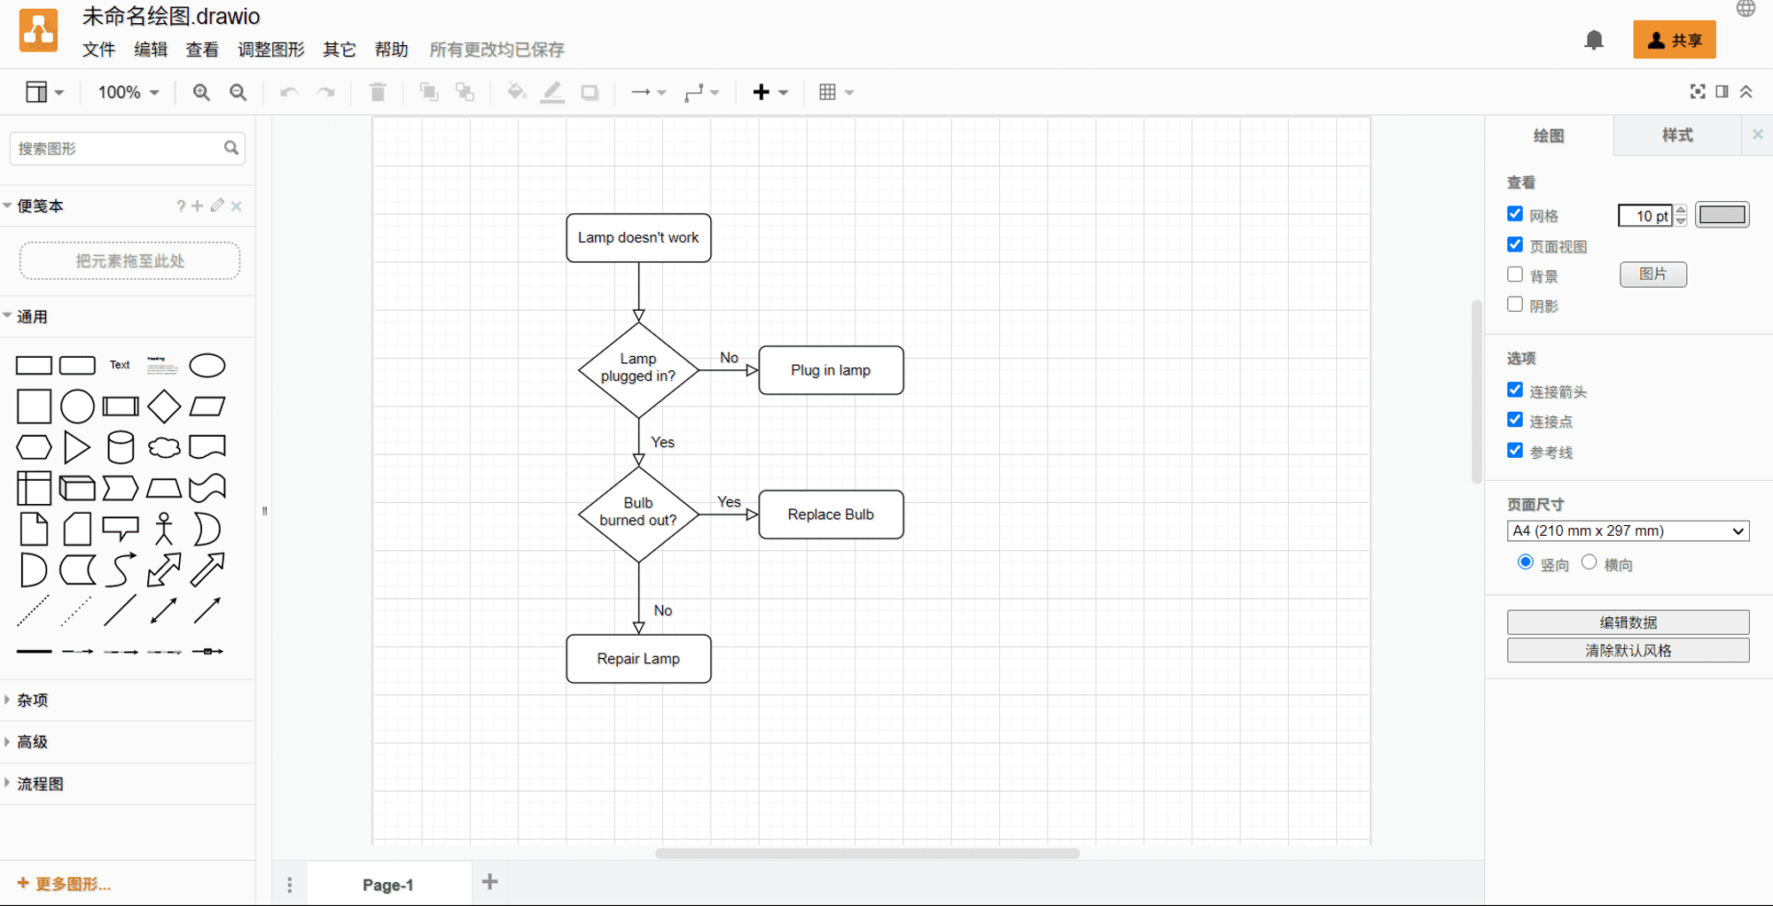Click the zoom out magnifier icon
Image resolution: width=1773 pixels, height=906 pixels.
pyautogui.click(x=238, y=92)
